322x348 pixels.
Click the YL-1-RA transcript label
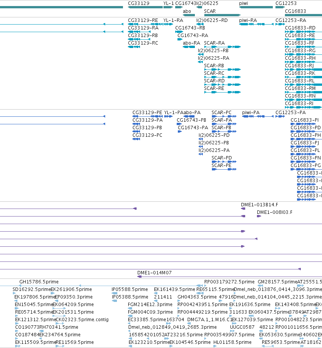tap(173, 20)
